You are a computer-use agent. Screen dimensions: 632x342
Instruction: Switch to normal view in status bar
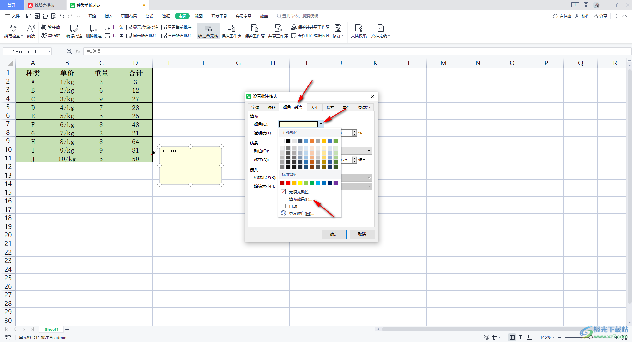click(x=512, y=337)
